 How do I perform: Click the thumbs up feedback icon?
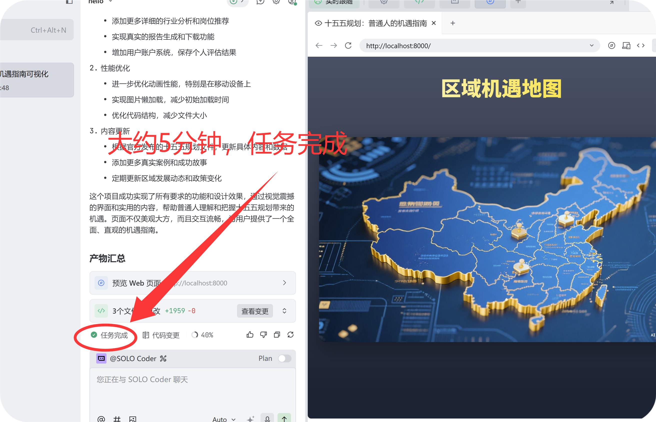(x=250, y=335)
